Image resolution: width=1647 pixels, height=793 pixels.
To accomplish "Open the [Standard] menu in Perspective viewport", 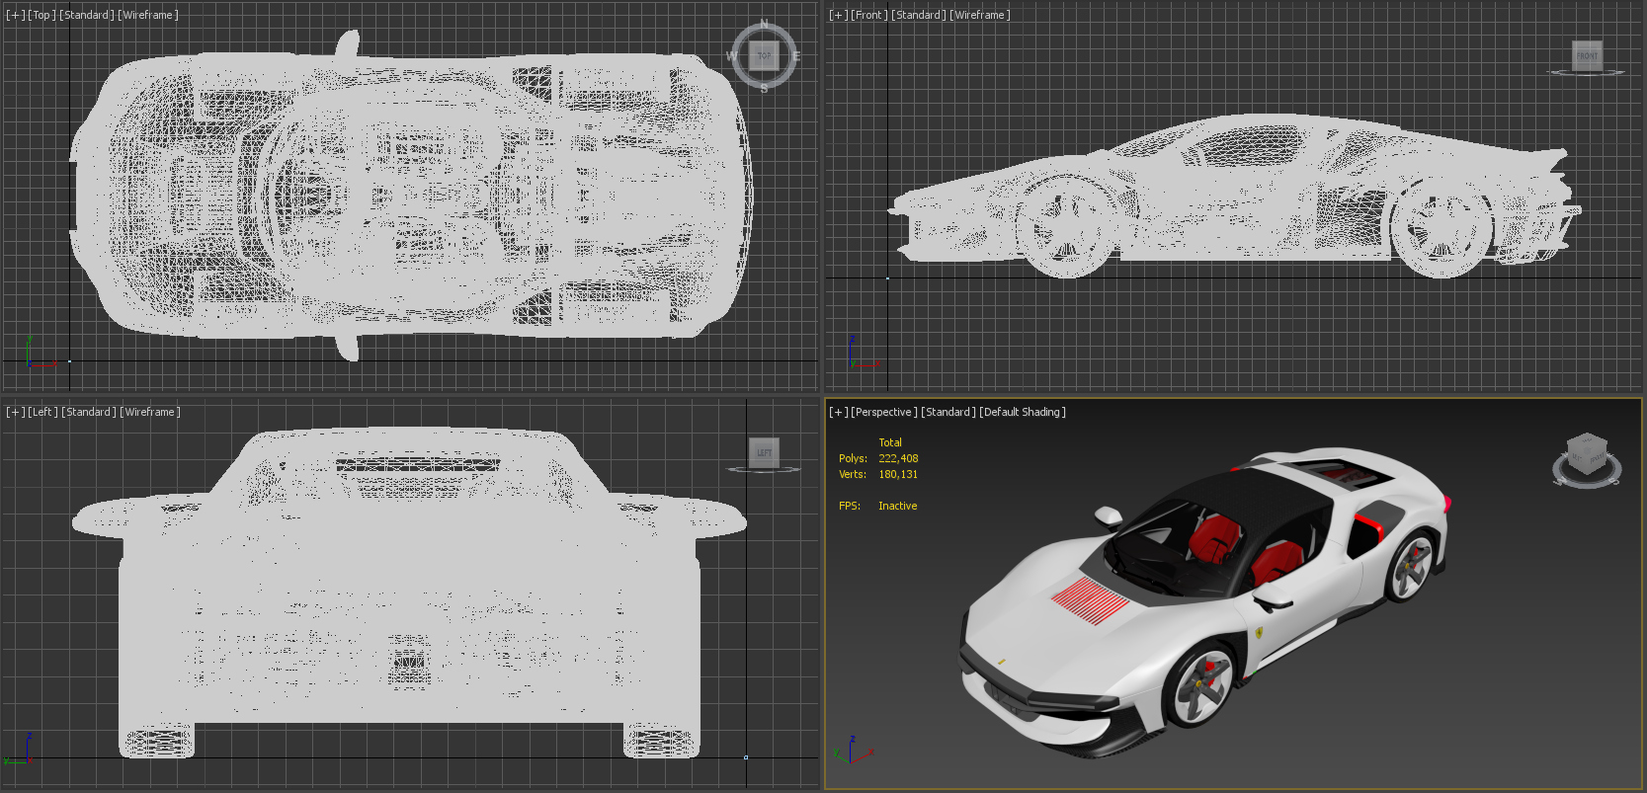I will [x=947, y=412].
